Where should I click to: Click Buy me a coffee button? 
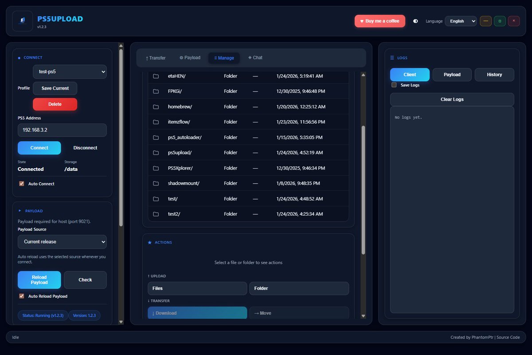tap(380, 21)
